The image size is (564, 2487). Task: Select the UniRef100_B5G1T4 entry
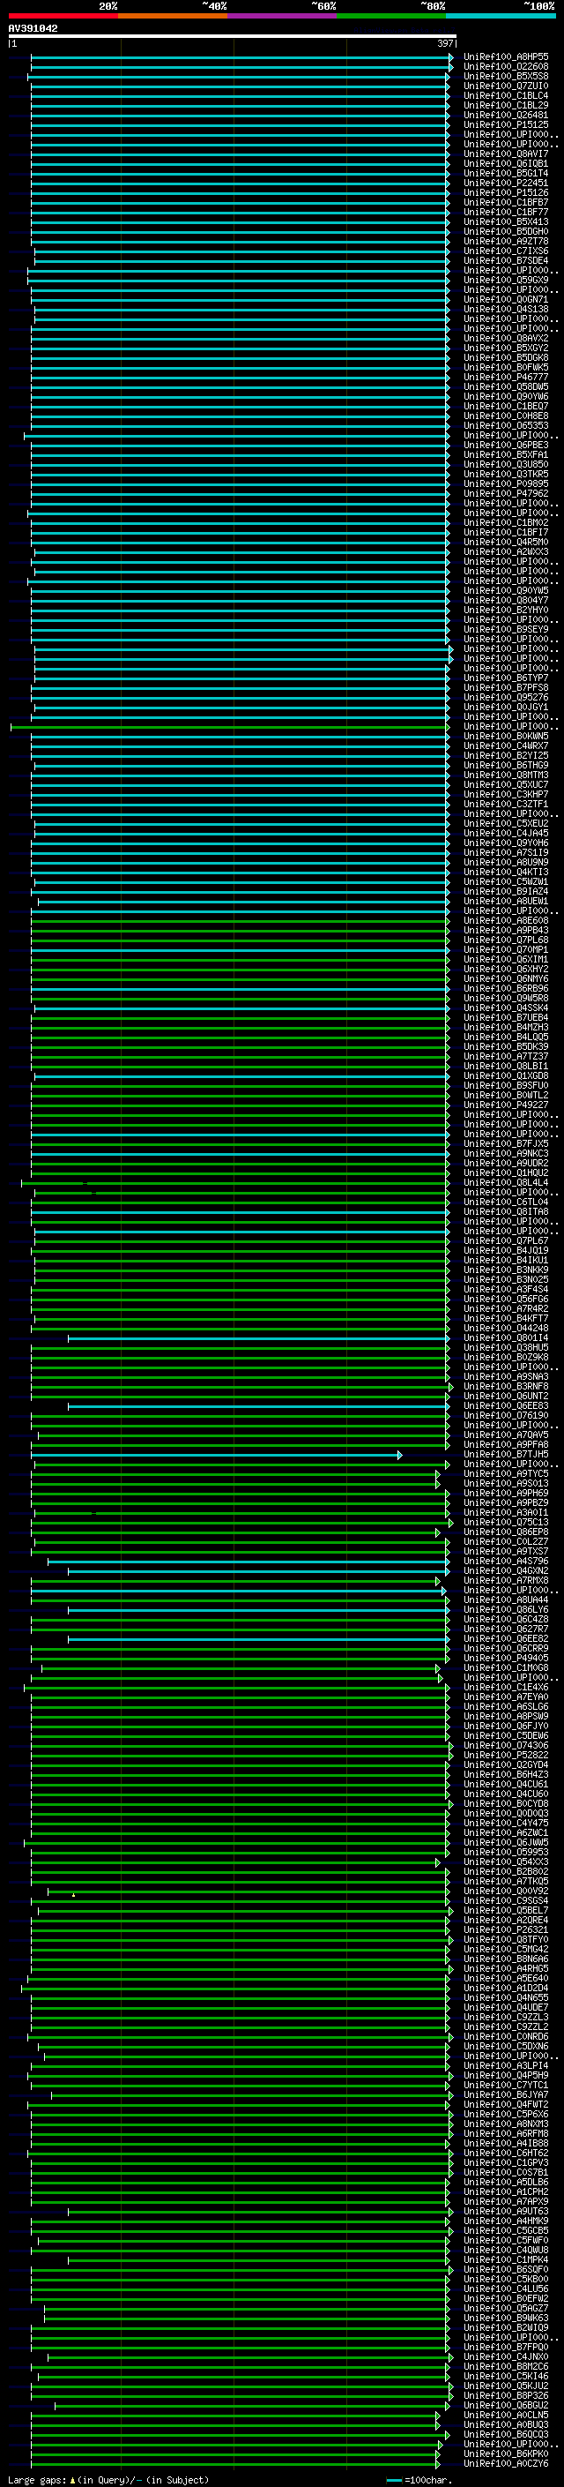[x=506, y=174]
